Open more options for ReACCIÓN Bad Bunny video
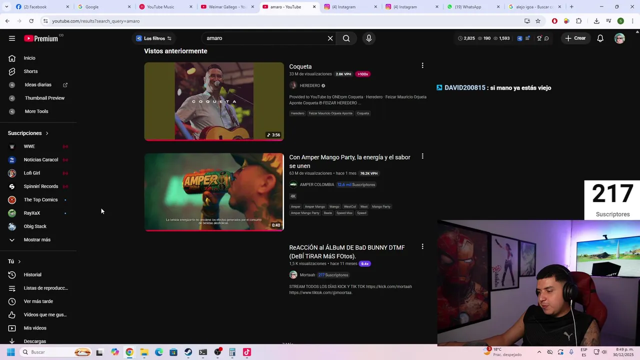The width and height of the screenshot is (640, 360). click(x=422, y=246)
